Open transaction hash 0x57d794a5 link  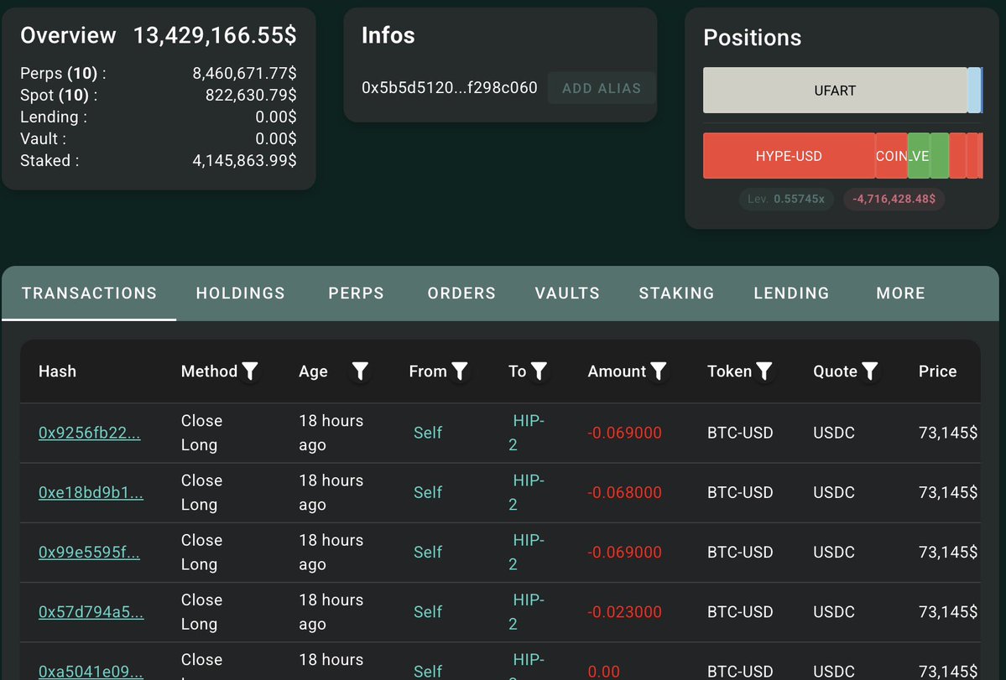pos(91,612)
